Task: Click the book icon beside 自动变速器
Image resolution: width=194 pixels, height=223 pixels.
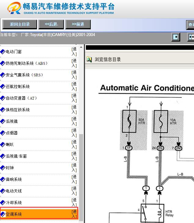Action: tap(3, 98)
